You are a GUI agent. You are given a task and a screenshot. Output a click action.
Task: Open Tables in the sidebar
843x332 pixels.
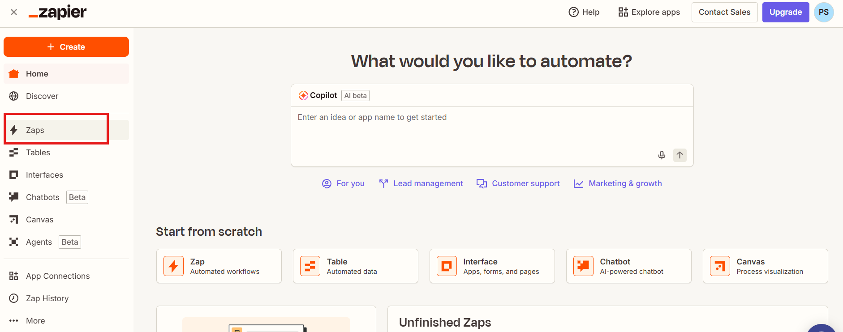point(66,153)
